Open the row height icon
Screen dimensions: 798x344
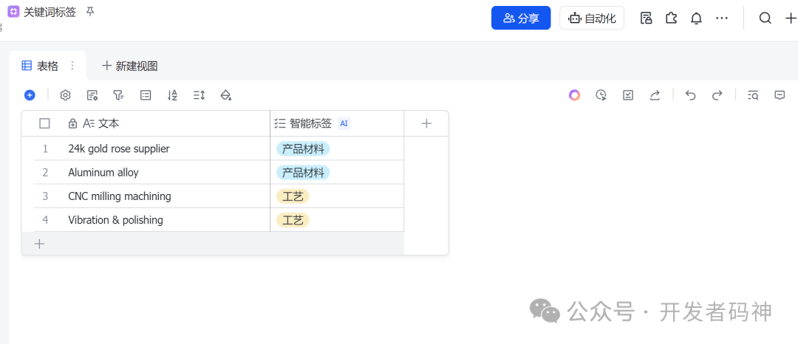199,95
